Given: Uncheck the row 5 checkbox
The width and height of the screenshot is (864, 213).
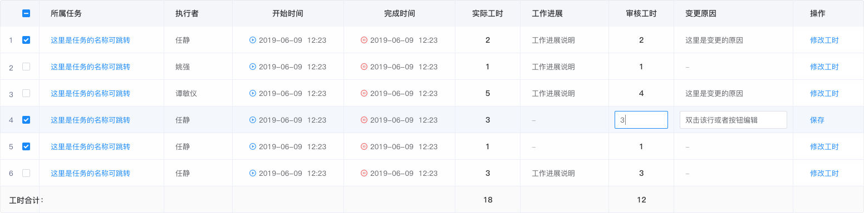Looking at the screenshot, I should (x=26, y=146).
